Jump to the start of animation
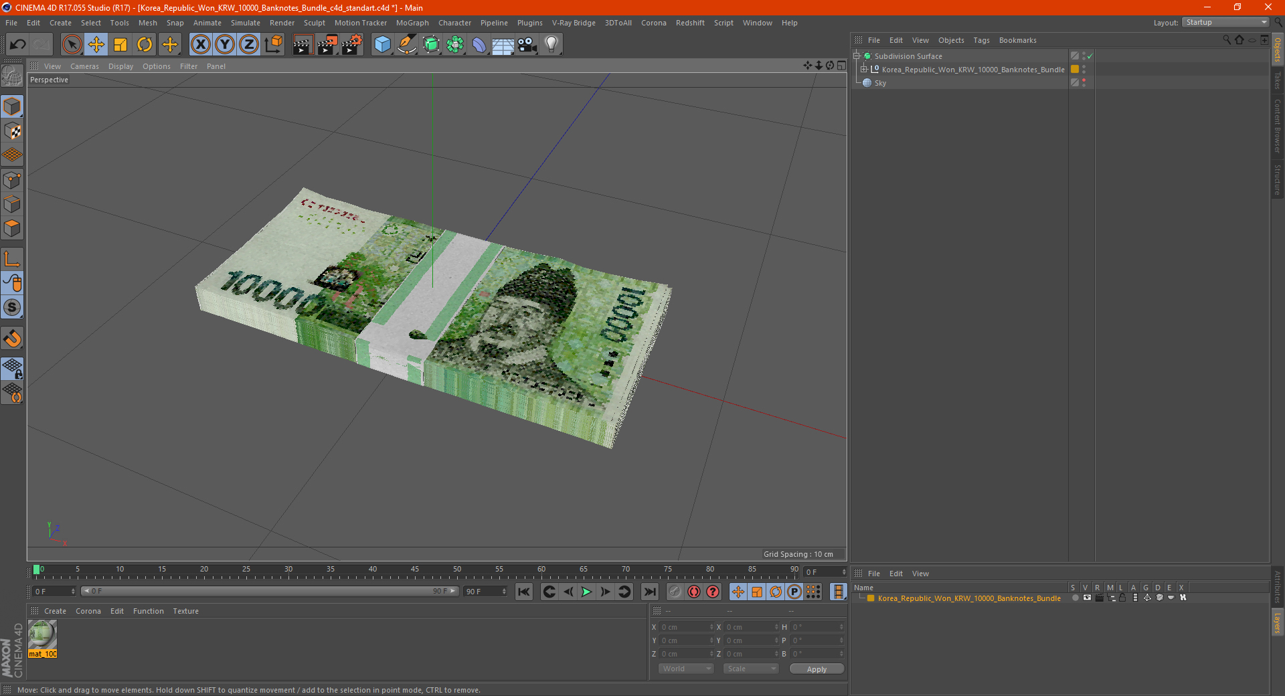1285x696 pixels. [524, 592]
